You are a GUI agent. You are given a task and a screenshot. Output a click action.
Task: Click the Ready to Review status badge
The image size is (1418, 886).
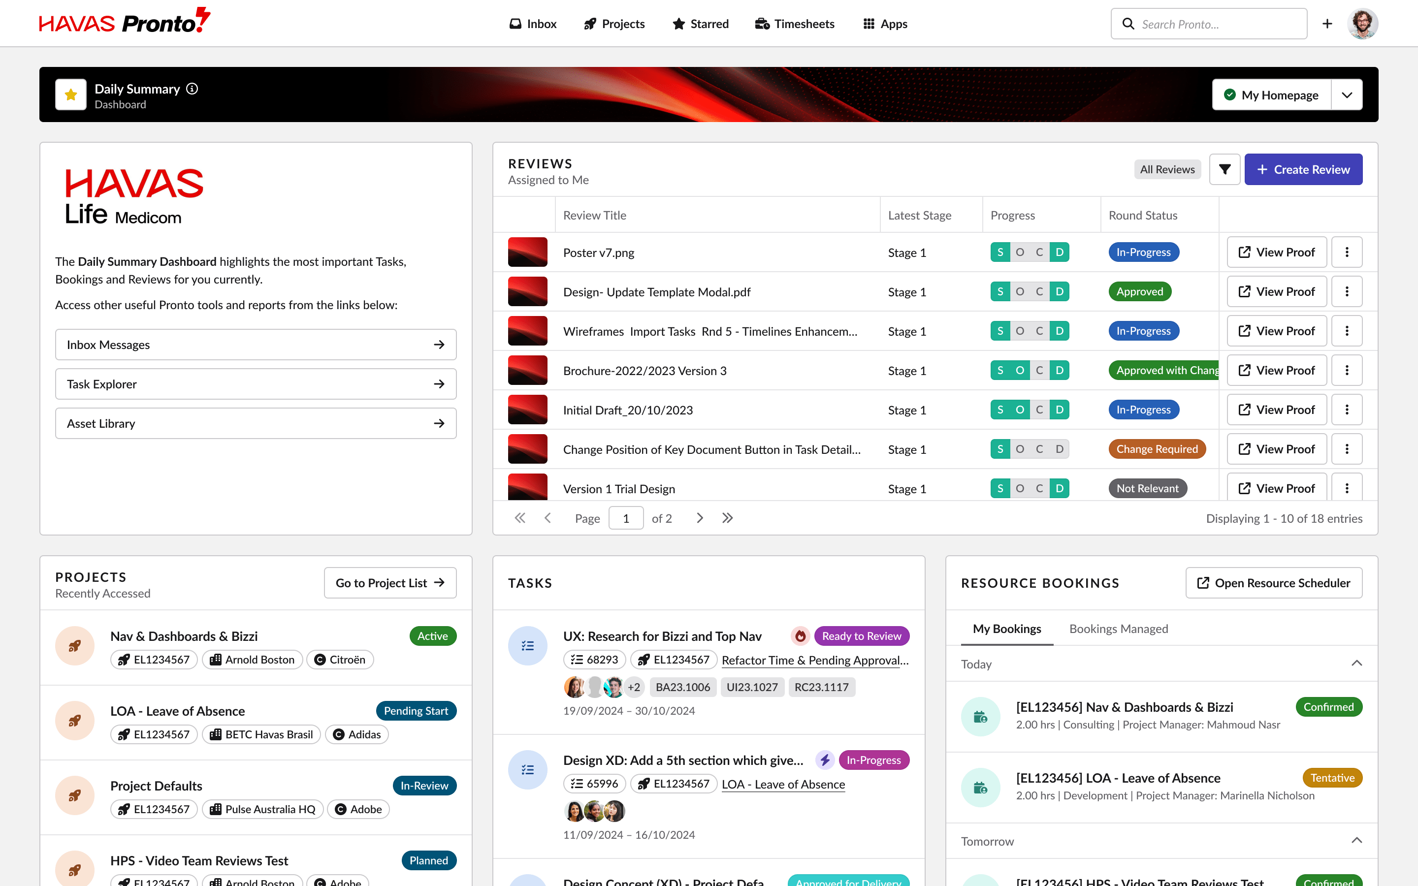(861, 636)
